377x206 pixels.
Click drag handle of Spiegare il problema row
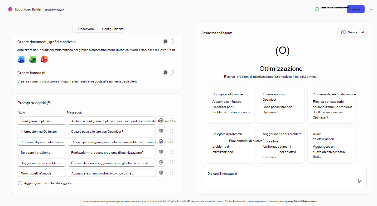click(171, 152)
